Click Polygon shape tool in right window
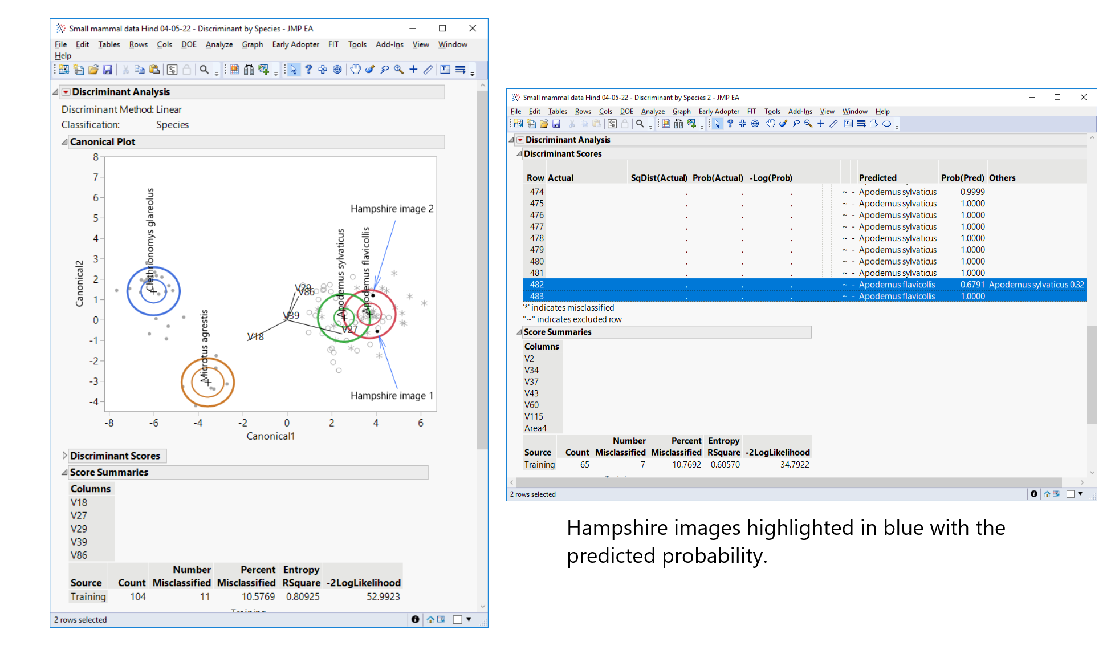 [x=873, y=124]
